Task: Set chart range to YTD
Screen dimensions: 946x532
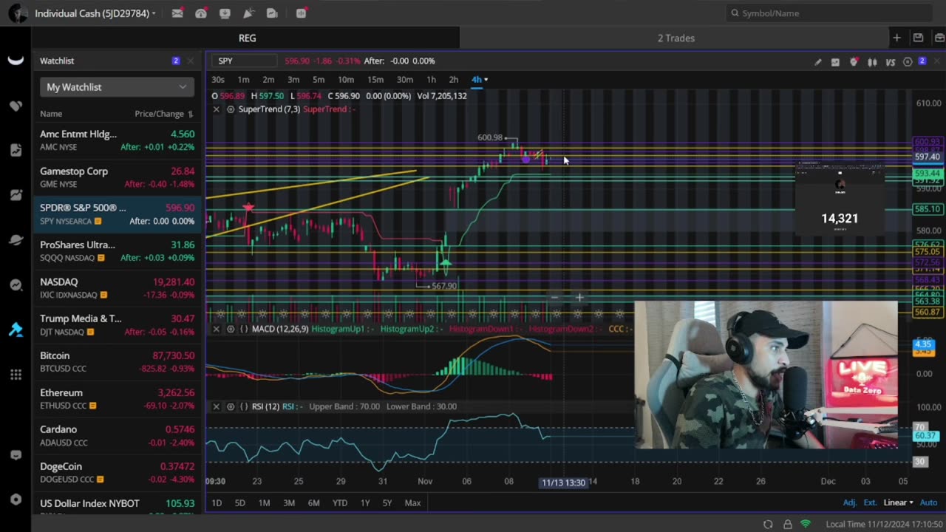Action: tap(339, 503)
